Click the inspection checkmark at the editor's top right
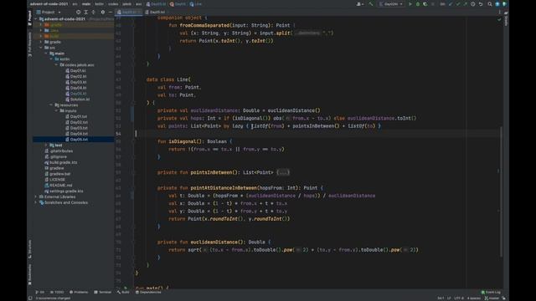536x301 pixels. [x=499, y=19]
